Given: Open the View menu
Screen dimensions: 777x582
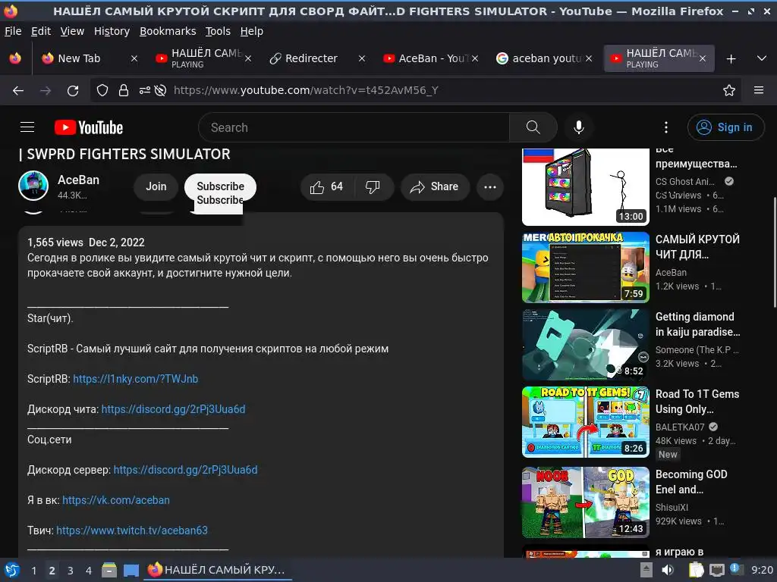Looking at the screenshot, I should tap(72, 31).
